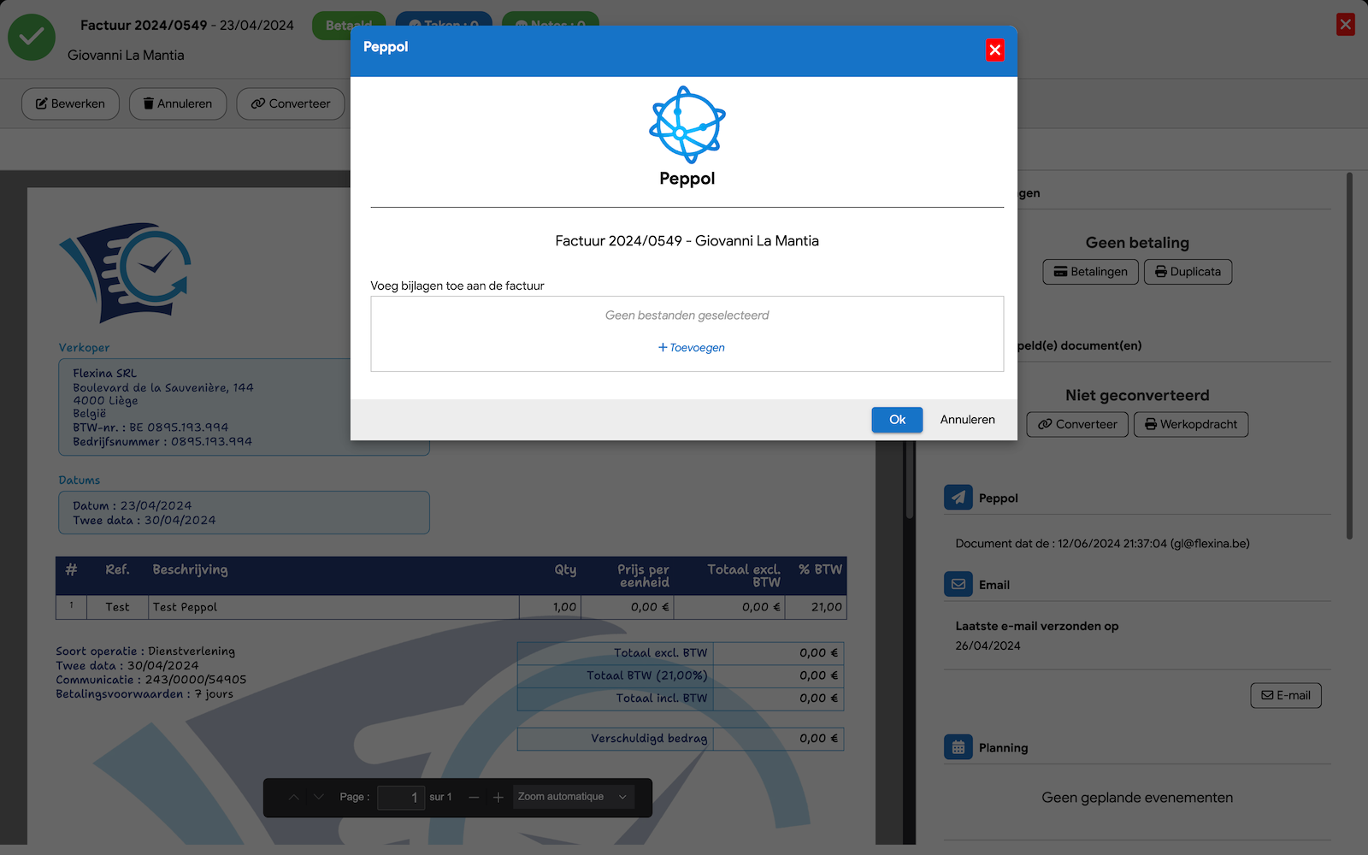Click page number field in PDF toolbar

pyautogui.click(x=401, y=797)
